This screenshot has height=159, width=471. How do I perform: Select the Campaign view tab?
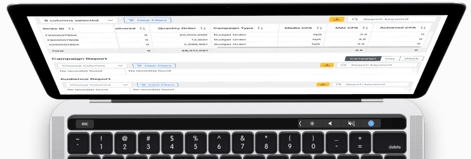coord(363,59)
